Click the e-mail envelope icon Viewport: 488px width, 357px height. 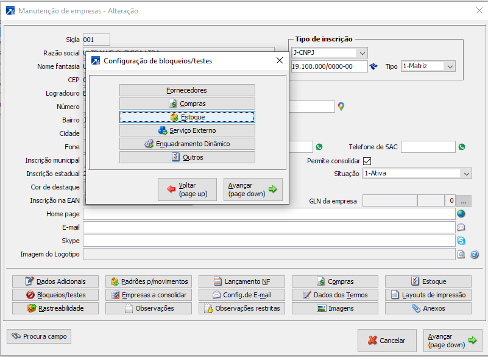click(x=461, y=227)
